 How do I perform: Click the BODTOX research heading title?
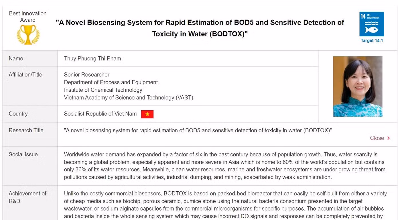point(200,28)
